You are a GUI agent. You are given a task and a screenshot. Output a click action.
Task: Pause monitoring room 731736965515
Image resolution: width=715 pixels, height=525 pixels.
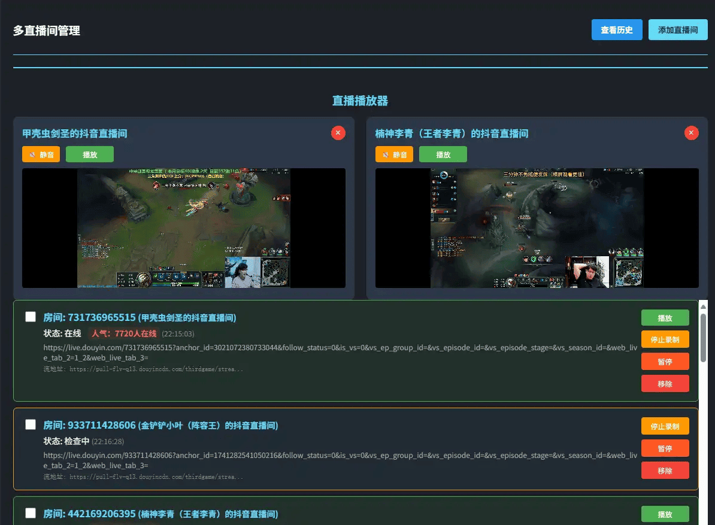(665, 362)
